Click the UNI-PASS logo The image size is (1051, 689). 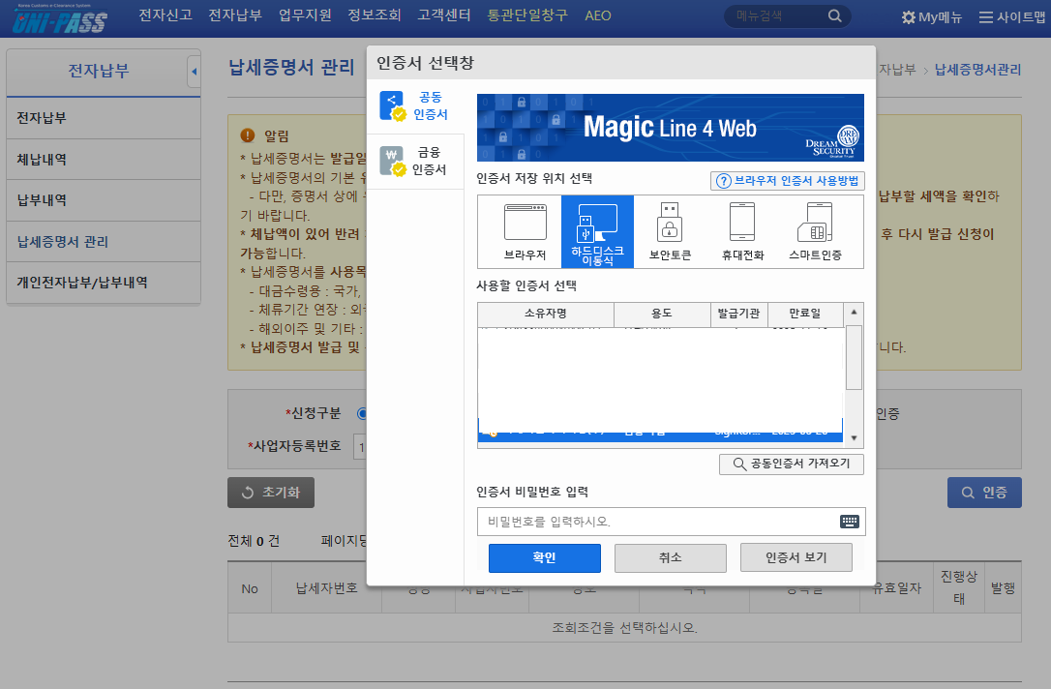(x=60, y=18)
